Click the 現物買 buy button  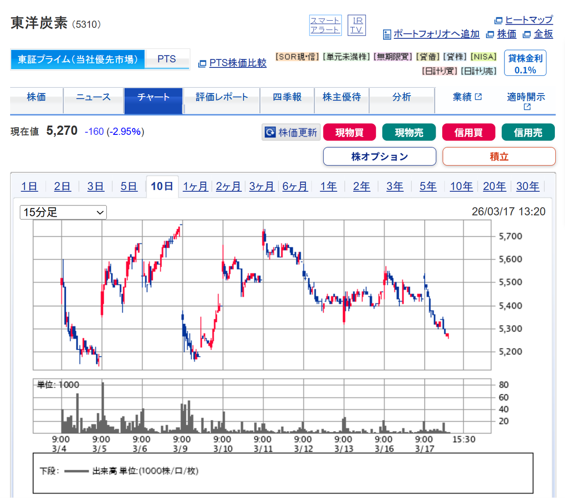click(x=349, y=132)
